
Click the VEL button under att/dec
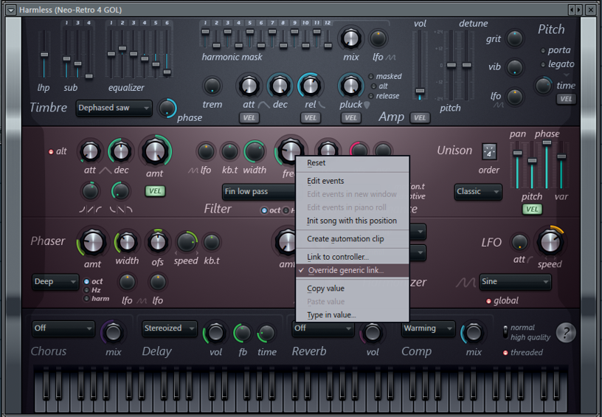pos(249,118)
